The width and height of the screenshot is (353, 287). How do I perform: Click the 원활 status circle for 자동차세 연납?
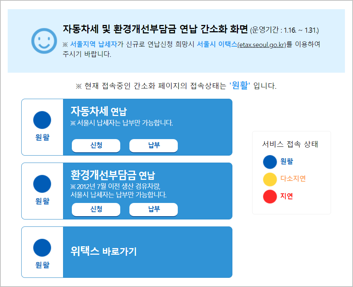tap(42, 120)
